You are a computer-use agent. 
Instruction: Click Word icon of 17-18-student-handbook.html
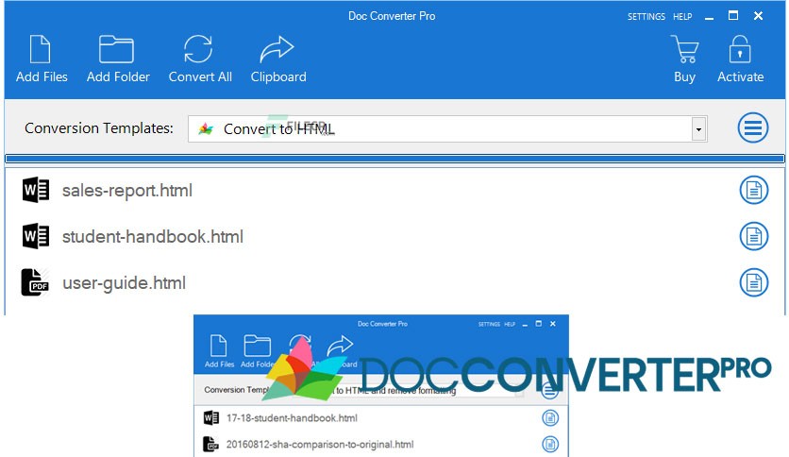coord(211,417)
